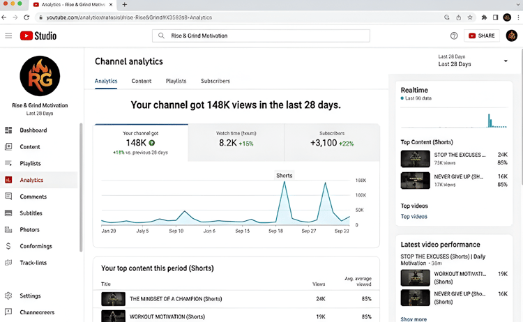Open the browser side panel icon
This screenshot has width=523, height=322.
[x=495, y=17]
